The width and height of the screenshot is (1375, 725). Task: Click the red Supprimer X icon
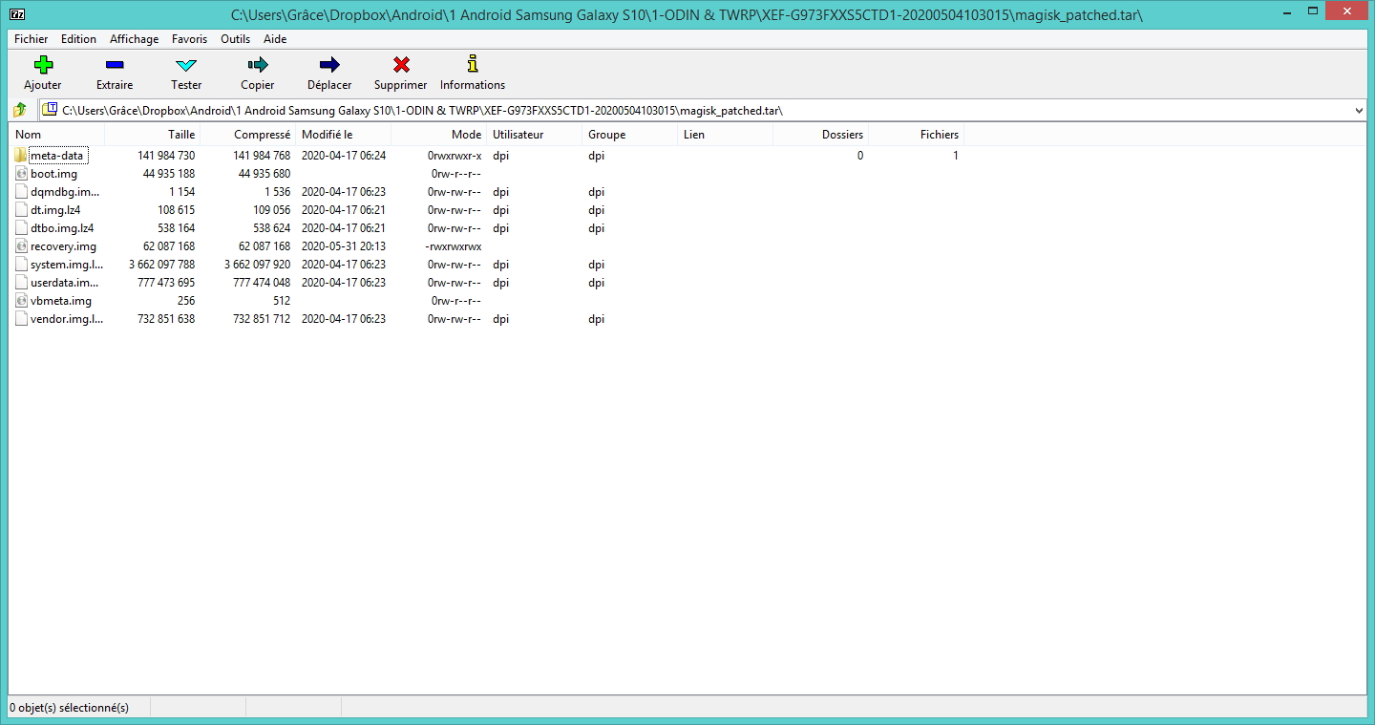click(401, 64)
